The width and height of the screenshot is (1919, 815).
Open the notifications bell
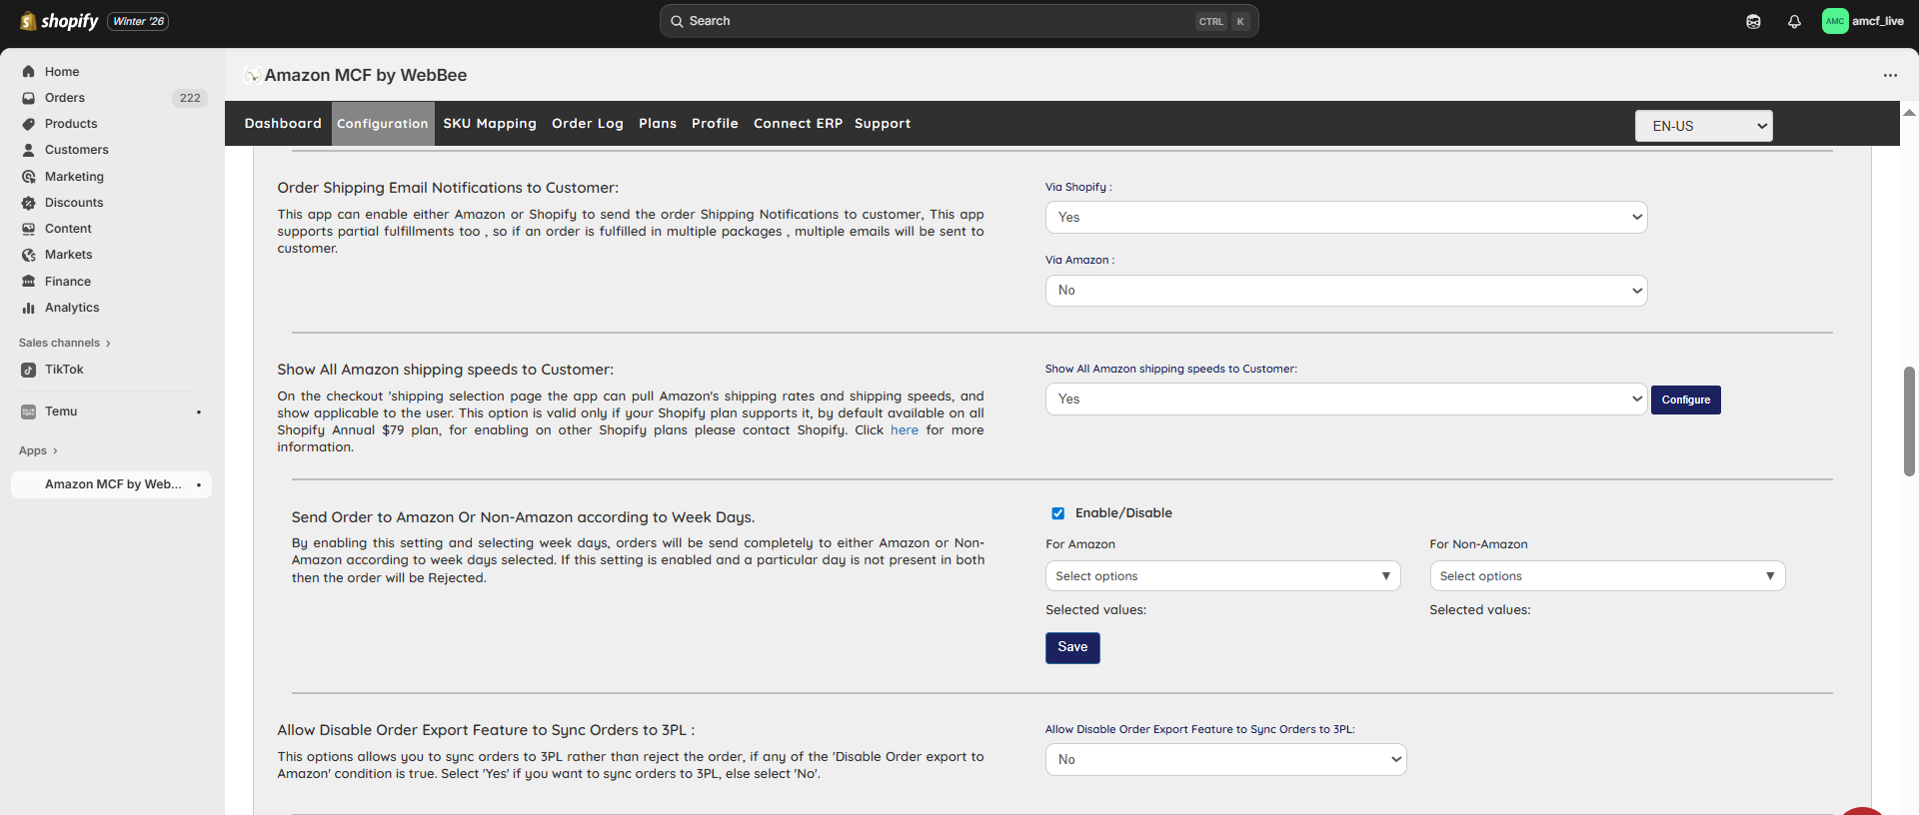pyautogui.click(x=1794, y=21)
